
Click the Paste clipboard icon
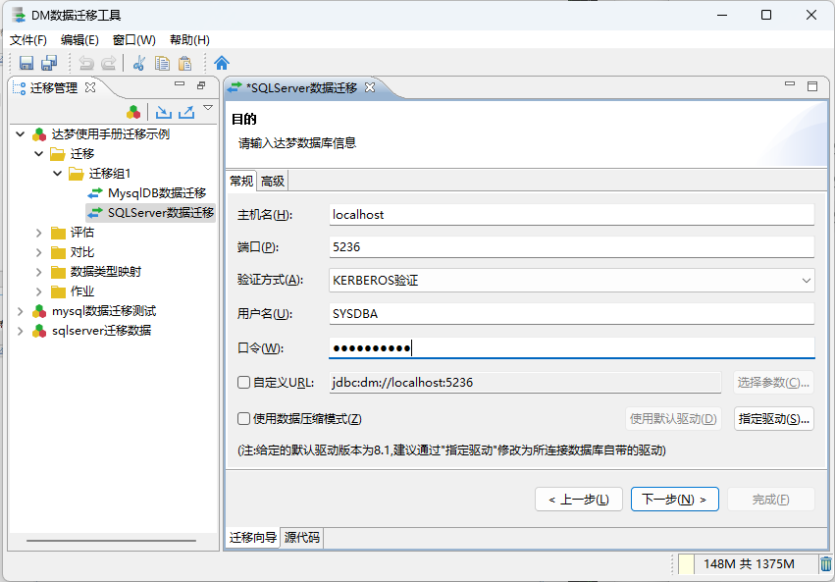(x=184, y=63)
